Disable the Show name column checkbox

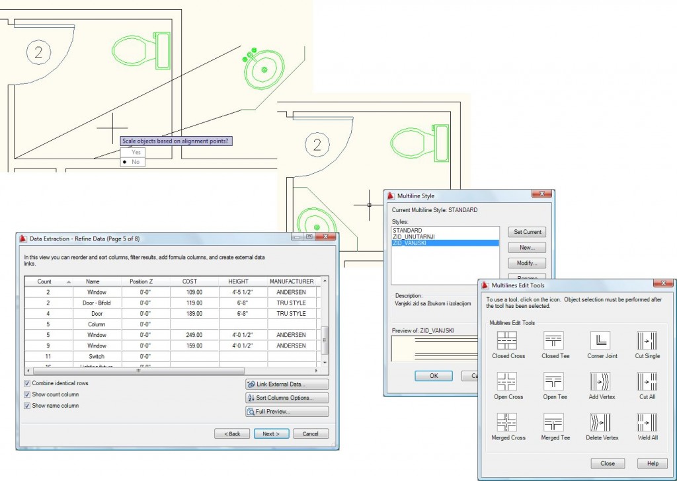(27, 406)
